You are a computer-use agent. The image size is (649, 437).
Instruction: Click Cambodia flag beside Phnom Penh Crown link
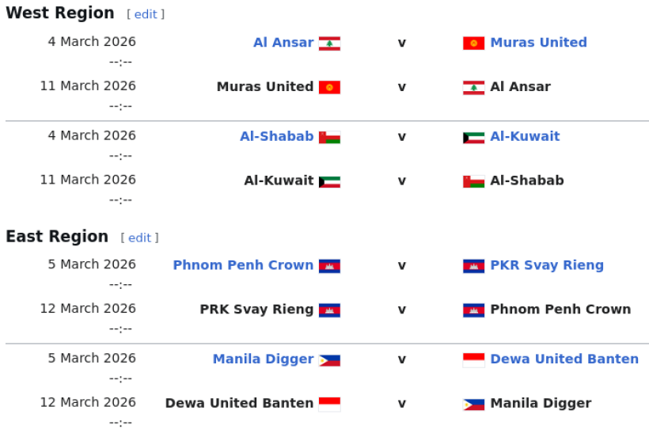pyautogui.click(x=329, y=266)
